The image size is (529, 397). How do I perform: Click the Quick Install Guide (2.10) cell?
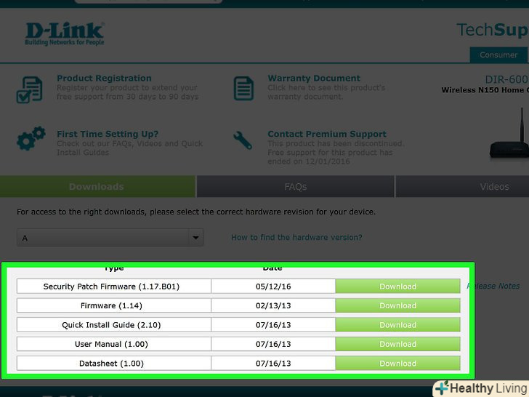(x=114, y=325)
